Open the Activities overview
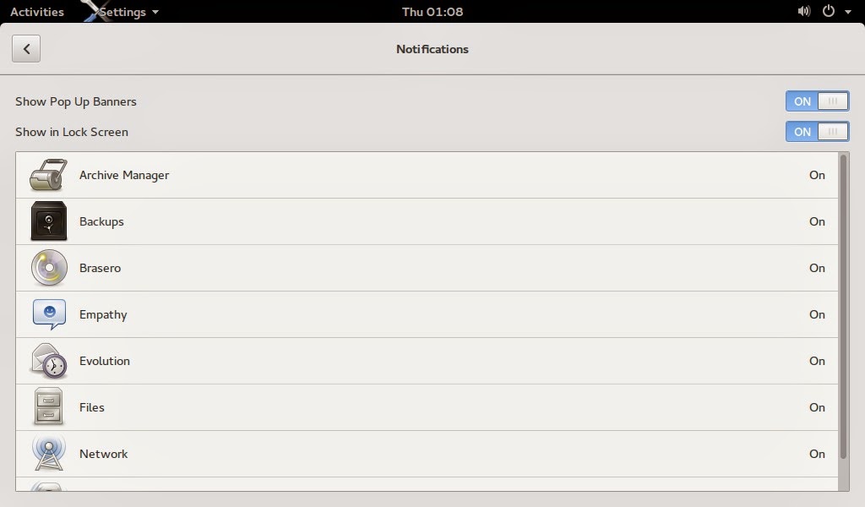This screenshot has height=507, width=865. pyautogui.click(x=36, y=12)
